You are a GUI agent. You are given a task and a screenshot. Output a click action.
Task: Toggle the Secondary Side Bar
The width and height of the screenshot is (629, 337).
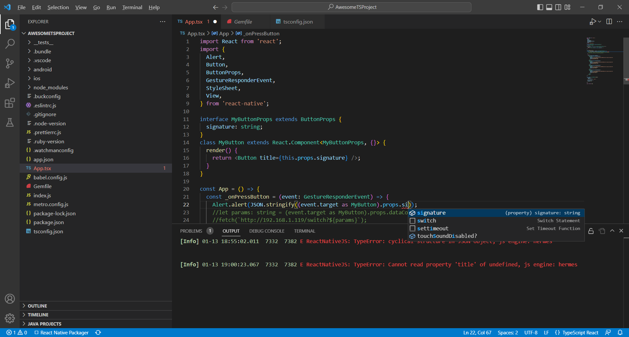click(x=558, y=7)
